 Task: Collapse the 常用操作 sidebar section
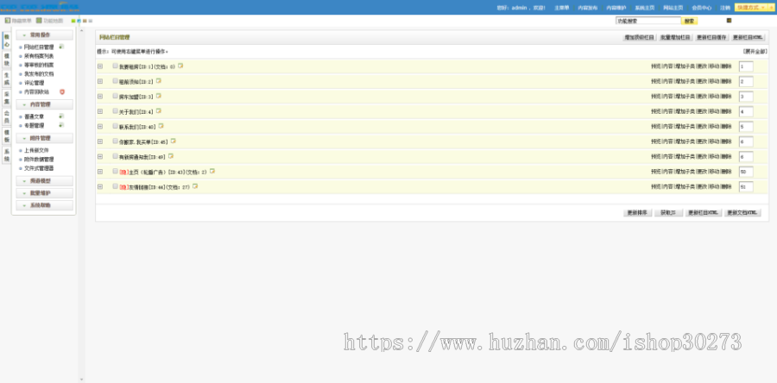point(45,35)
